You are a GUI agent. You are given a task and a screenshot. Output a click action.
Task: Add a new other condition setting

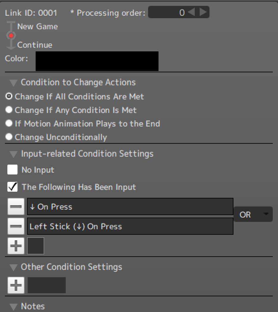(x=16, y=285)
